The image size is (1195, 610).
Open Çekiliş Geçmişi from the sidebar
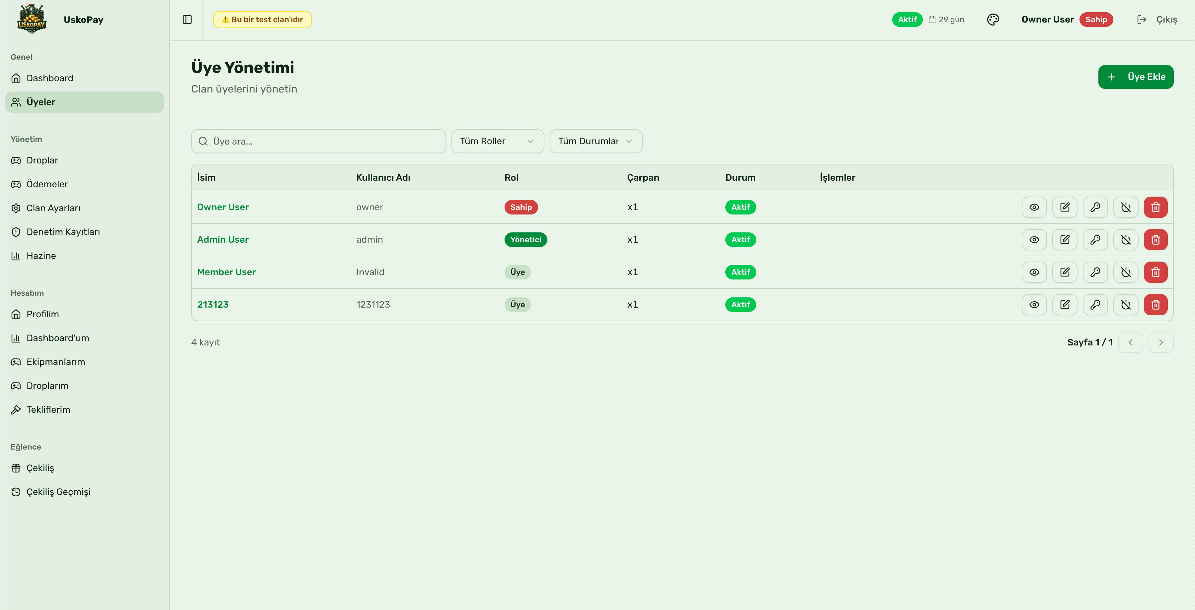point(58,492)
